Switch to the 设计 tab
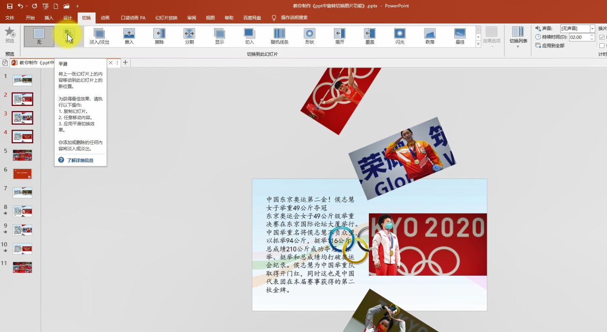 68,18
